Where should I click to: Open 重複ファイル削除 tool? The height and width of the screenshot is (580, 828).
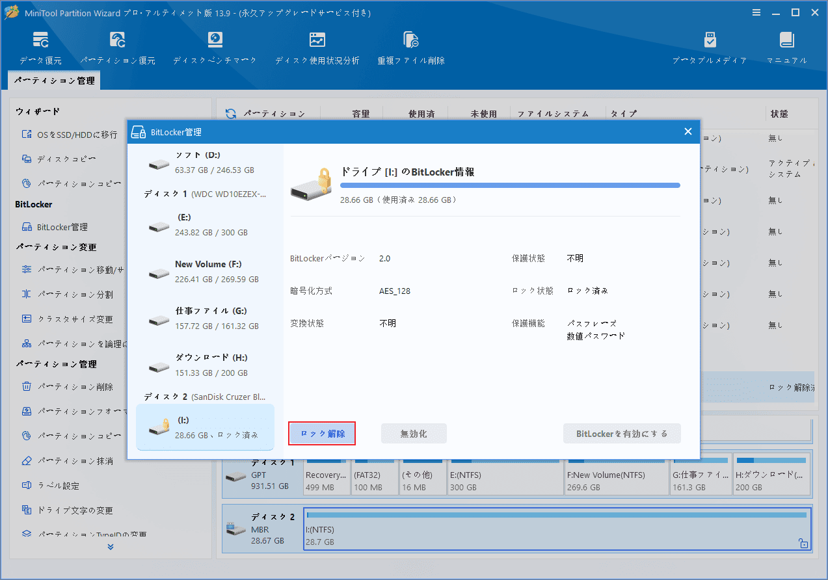(x=411, y=48)
